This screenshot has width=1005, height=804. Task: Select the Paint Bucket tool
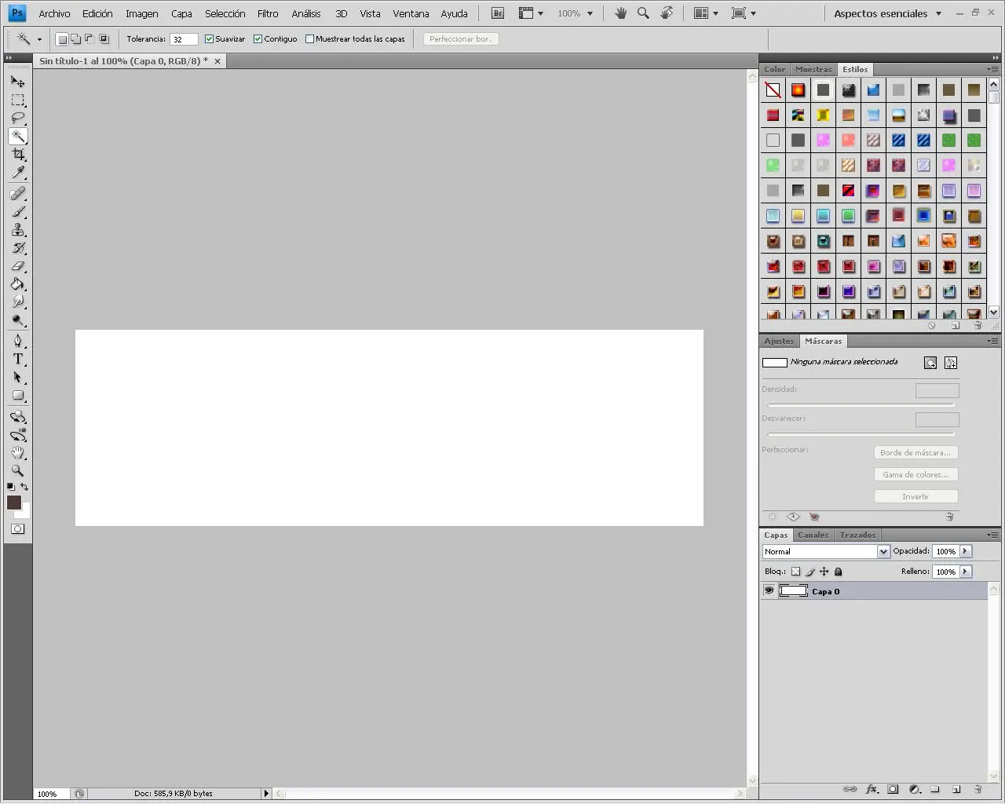click(x=18, y=284)
